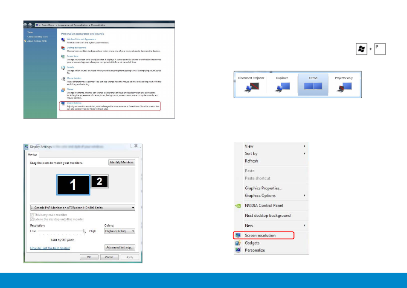
Task: Open the Display Settings link
Action: click(74, 103)
